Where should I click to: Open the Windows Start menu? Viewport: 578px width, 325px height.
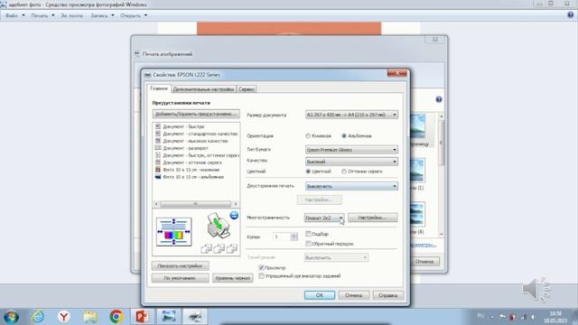coord(11,317)
